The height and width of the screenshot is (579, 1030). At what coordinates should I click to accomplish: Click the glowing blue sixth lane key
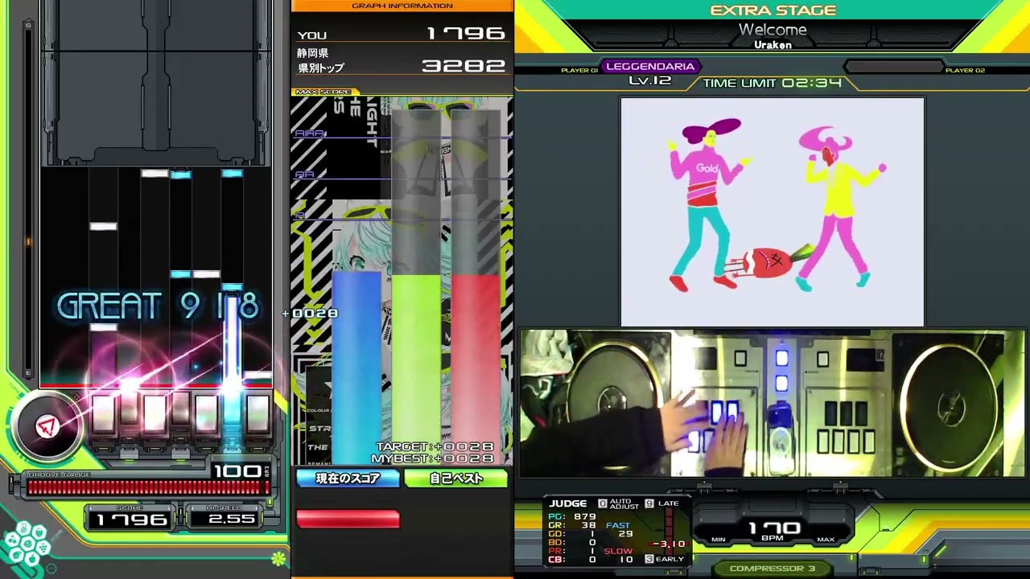(x=232, y=414)
